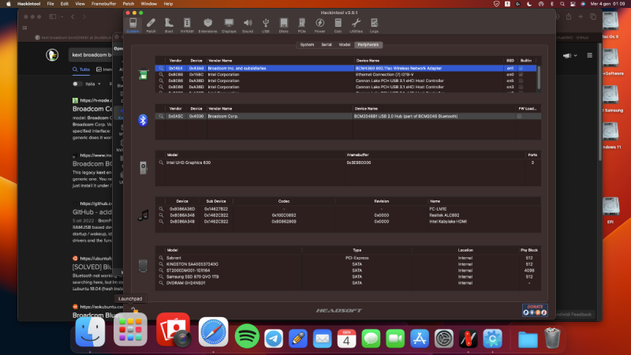The height and width of the screenshot is (355, 631).
Task: Open the Sound toolbar section
Action: pos(248,25)
